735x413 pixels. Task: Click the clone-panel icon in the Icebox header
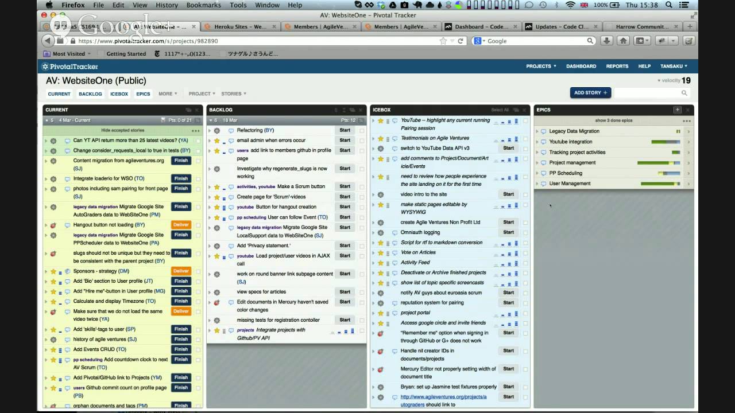click(x=515, y=110)
